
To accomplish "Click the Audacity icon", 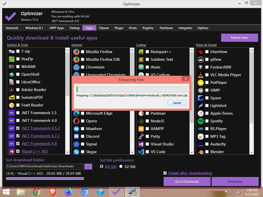I will click(201, 144).
